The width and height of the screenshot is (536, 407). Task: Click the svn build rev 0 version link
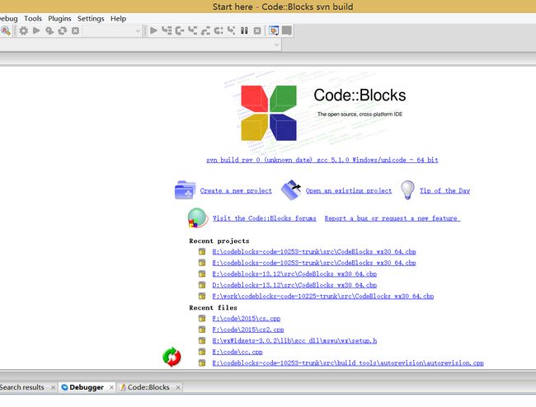[x=322, y=160]
